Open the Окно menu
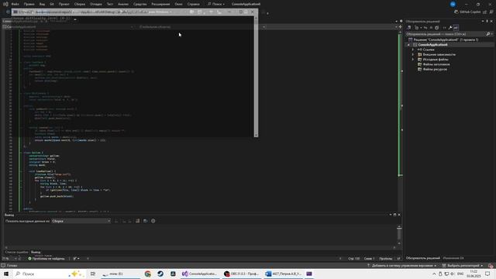 click(178, 4)
